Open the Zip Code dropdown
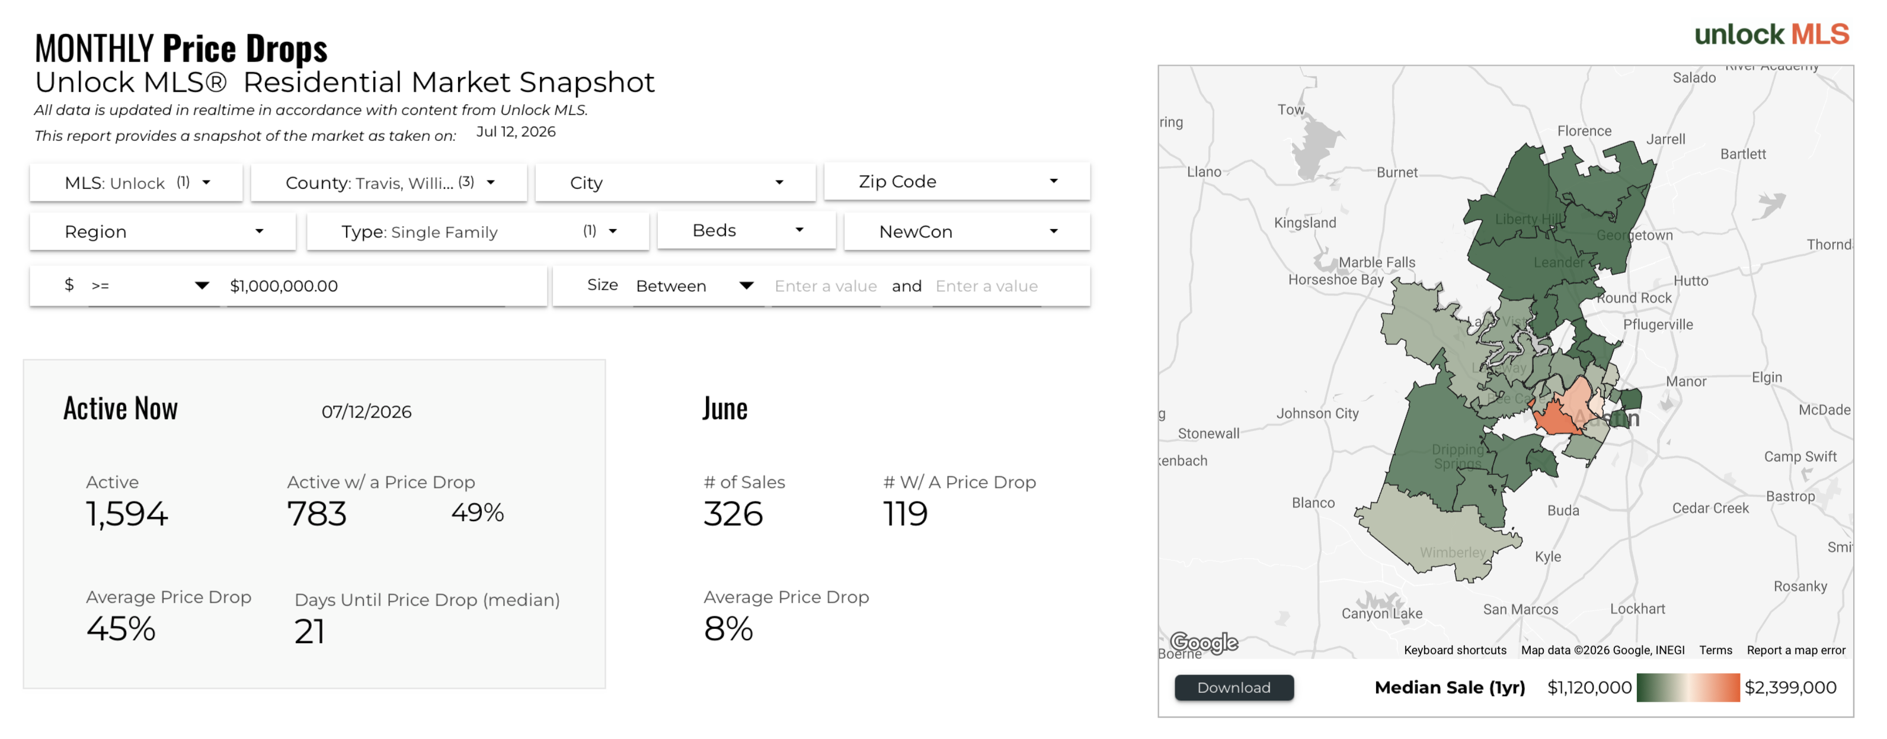1887x739 pixels. [957, 181]
